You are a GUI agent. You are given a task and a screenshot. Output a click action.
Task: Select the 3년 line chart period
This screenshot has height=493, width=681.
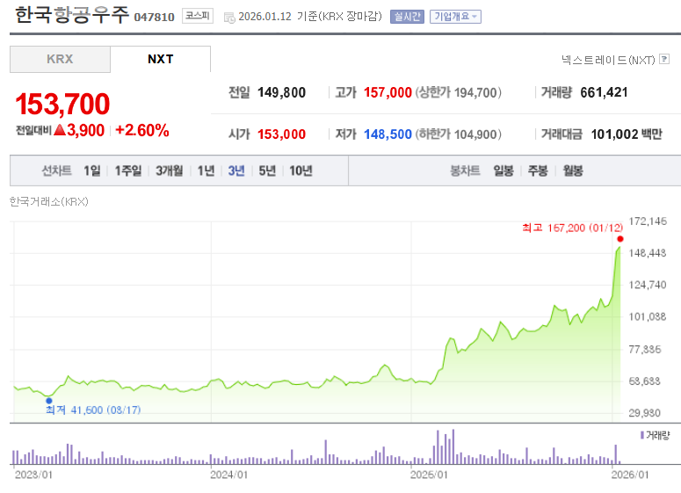pyautogui.click(x=236, y=170)
